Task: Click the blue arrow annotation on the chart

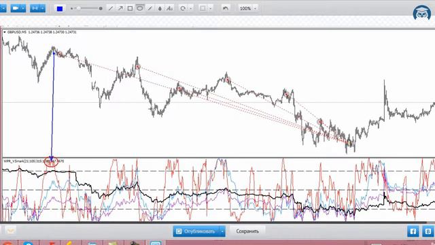Action: (x=52, y=105)
